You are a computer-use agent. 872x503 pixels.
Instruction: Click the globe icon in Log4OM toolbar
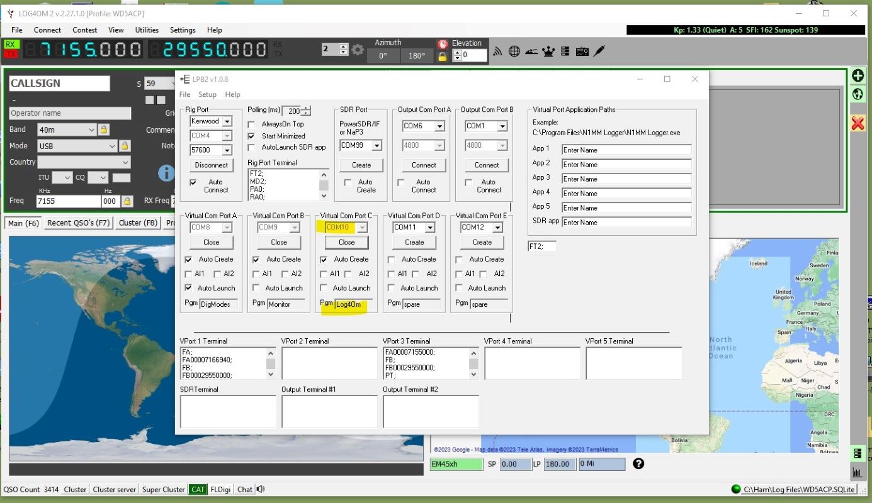click(514, 52)
